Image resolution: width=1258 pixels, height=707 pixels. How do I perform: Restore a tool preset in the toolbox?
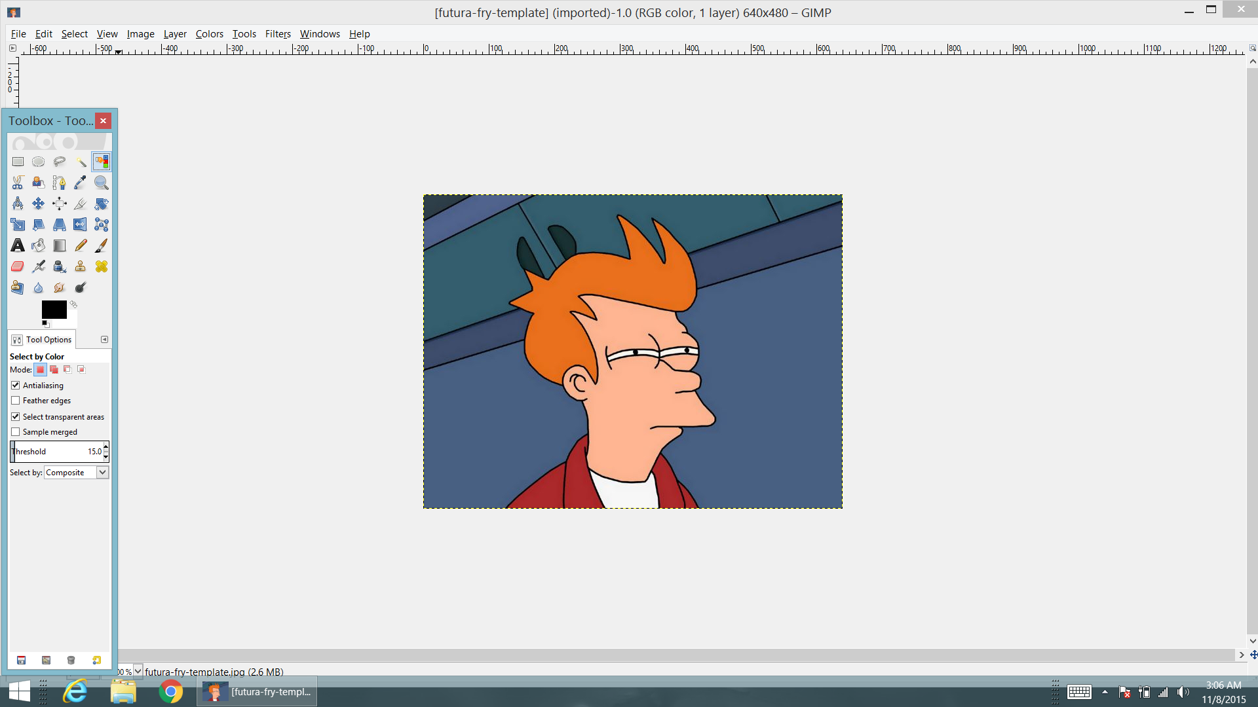[x=46, y=661]
